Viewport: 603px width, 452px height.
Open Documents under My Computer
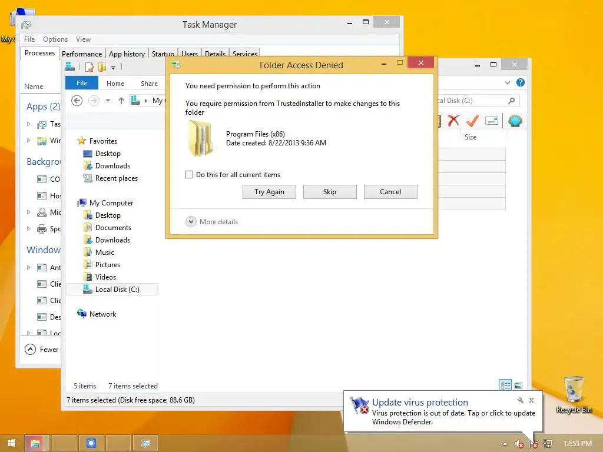pyautogui.click(x=113, y=228)
